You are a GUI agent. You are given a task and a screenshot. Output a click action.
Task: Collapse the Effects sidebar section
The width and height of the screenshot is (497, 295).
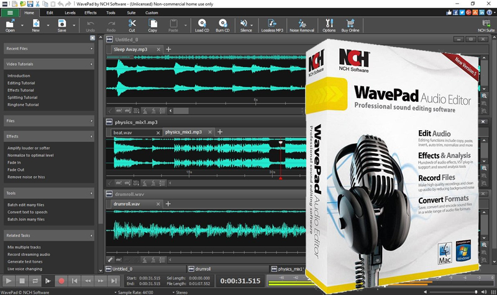click(49, 136)
